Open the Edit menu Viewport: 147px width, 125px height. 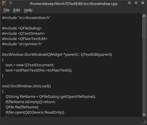click(17, 10)
